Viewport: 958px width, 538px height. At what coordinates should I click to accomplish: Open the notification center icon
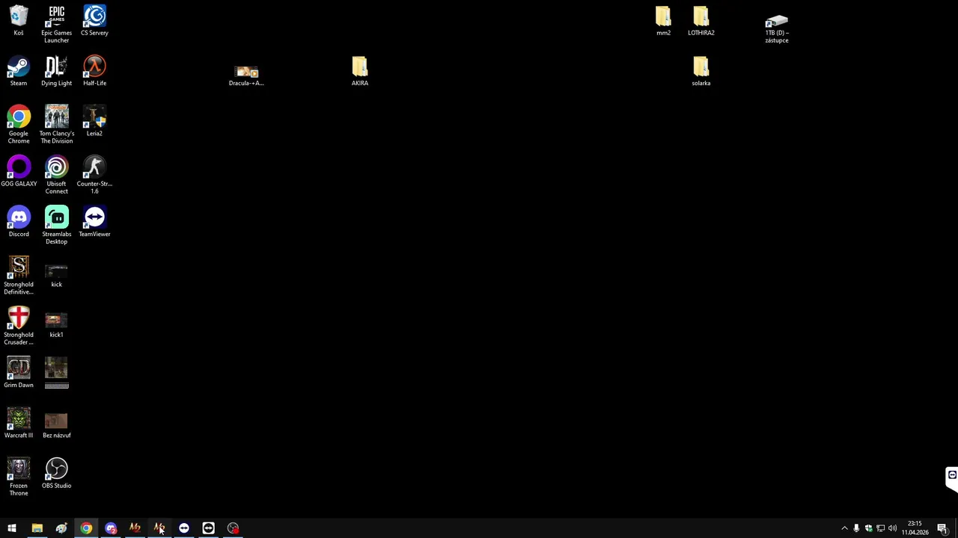tap(942, 528)
